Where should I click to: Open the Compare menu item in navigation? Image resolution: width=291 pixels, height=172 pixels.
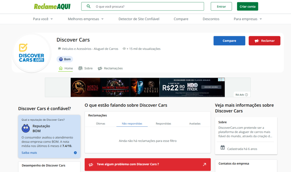[181, 19]
